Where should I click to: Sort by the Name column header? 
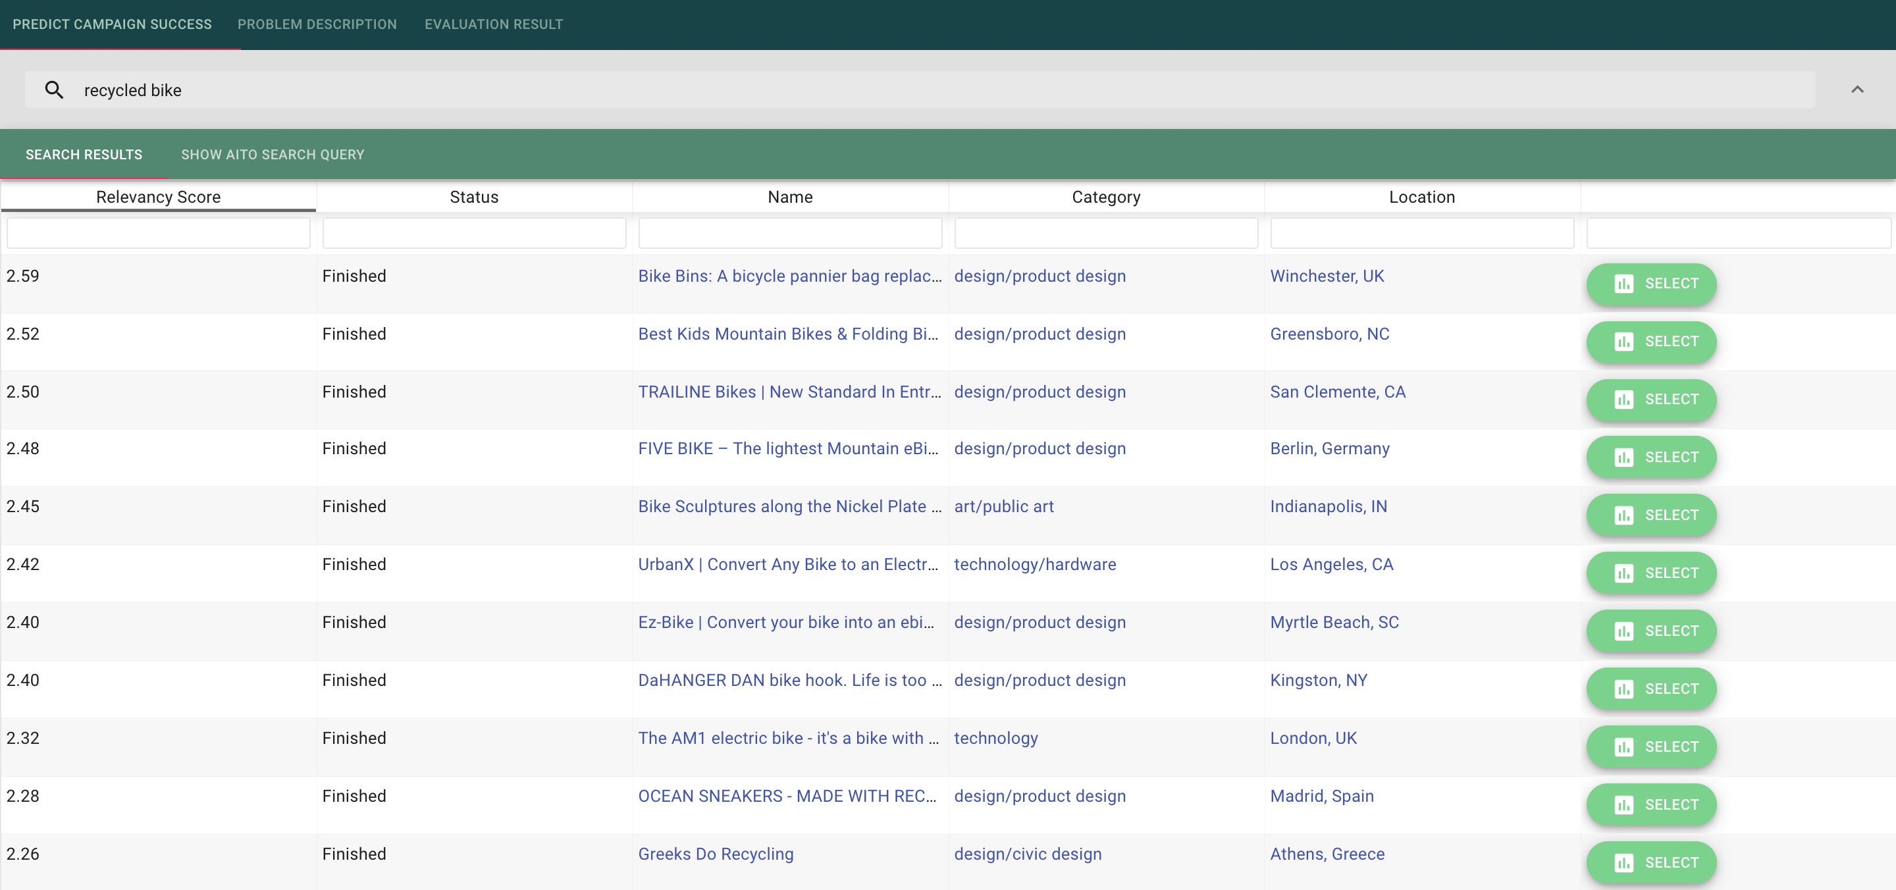pyautogui.click(x=790, y=197)
